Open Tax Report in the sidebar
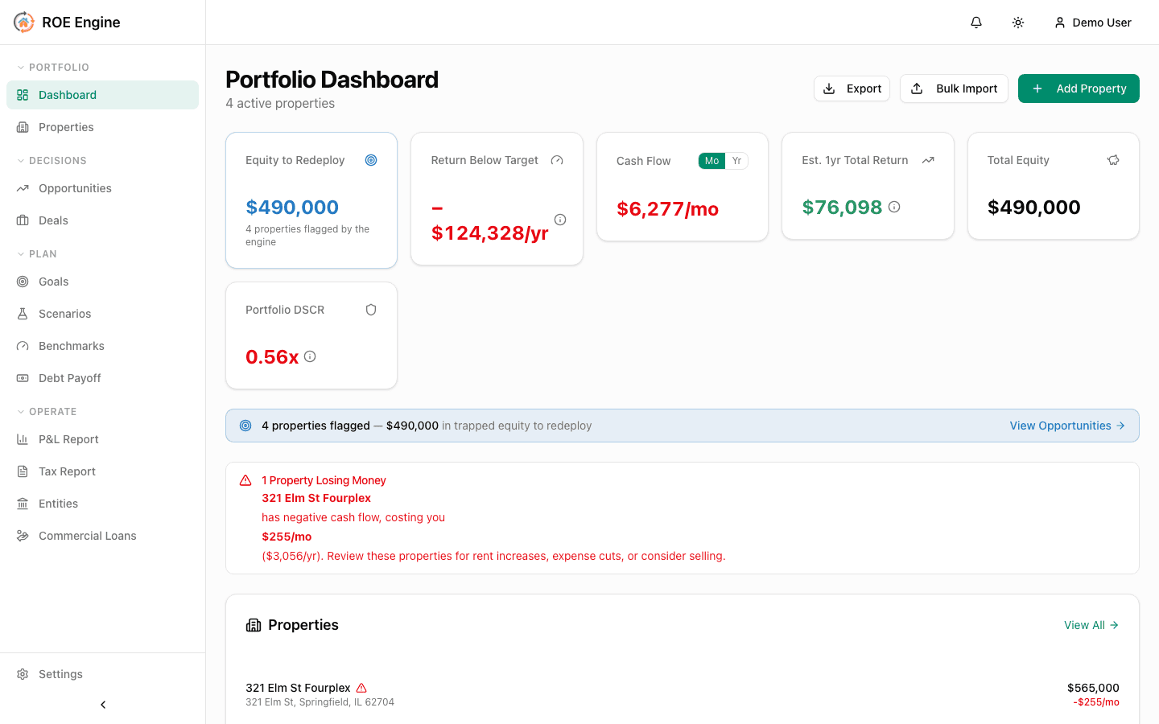The height and width of the screenshot is (724, 1159). click(x=102, y=471)
